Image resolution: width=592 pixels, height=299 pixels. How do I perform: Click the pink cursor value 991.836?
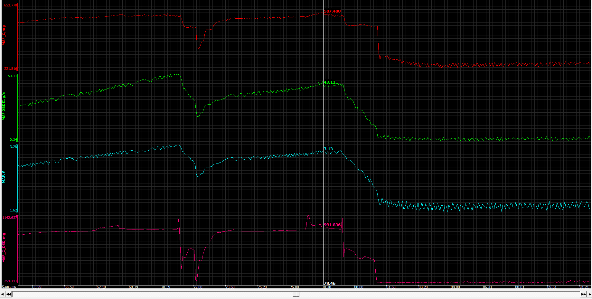pyautogui.click(x=332, y=225)
